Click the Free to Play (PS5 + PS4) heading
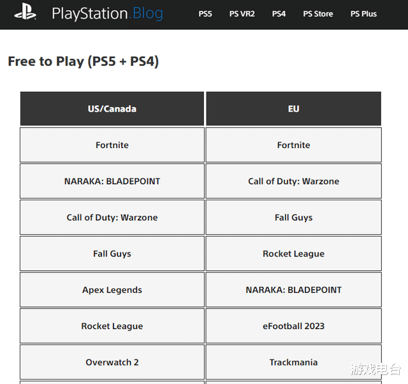This screenshot has width=408, height=384. point(84,61)
